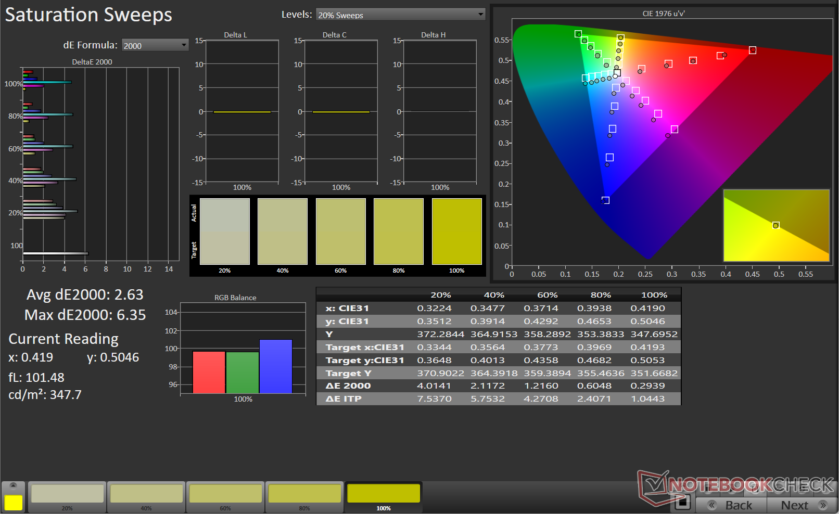Click the 20% Actual/Target comparison patch
This screenshot has width=839, height=514.
tap(225, 232)
